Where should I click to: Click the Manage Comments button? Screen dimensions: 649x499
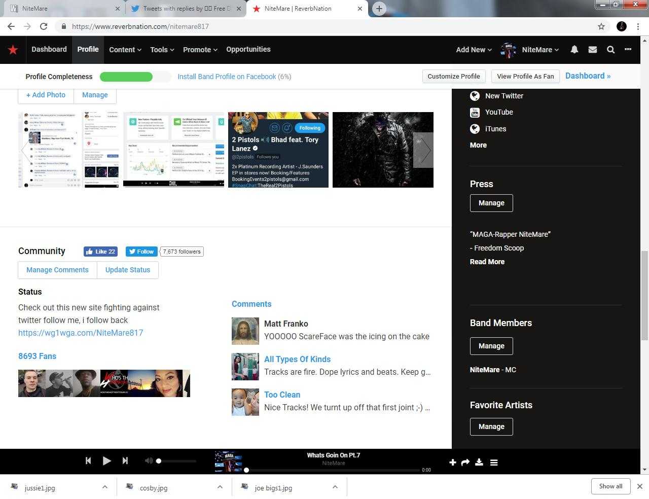click(x=57, y=270)
